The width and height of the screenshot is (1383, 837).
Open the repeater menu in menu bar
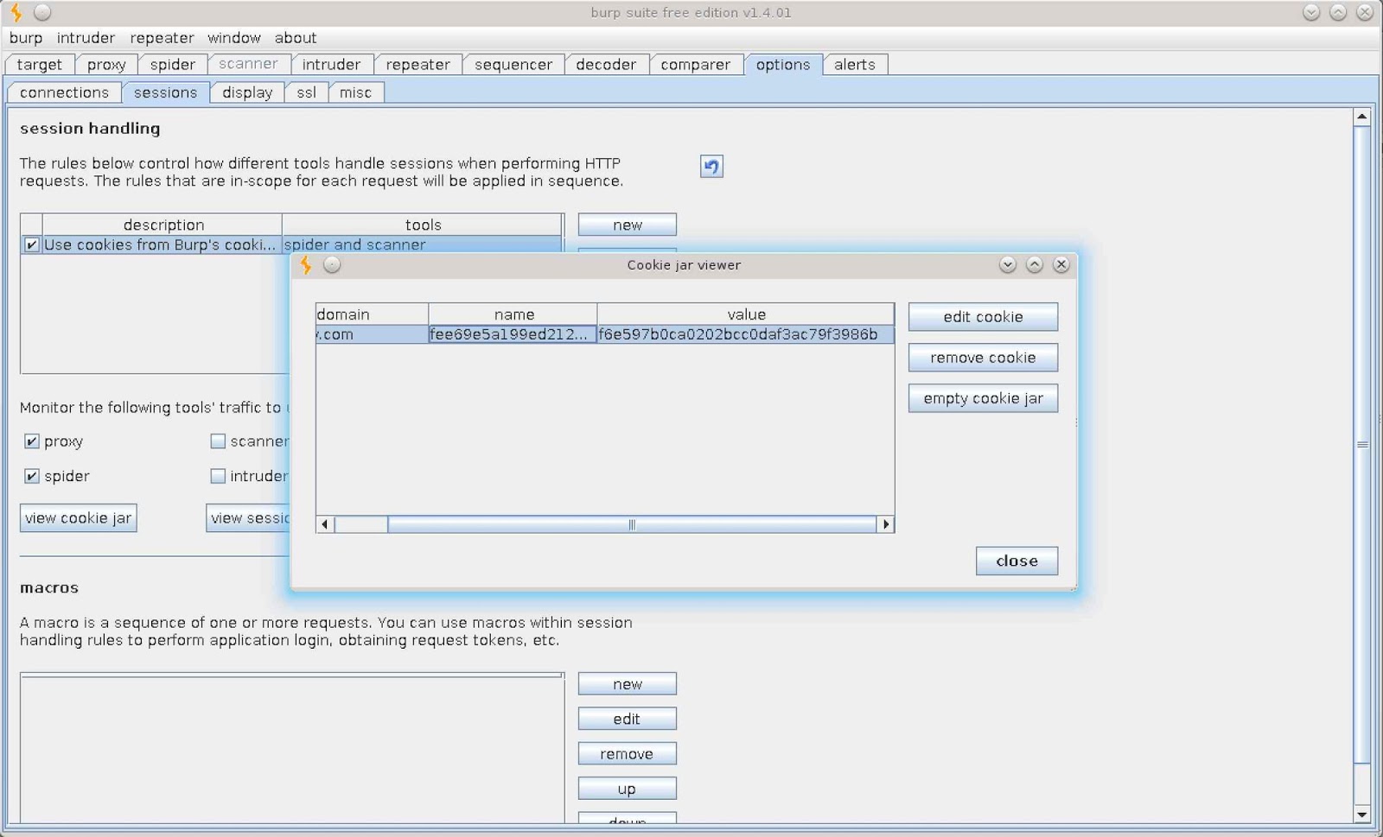[x=162, y=38]
